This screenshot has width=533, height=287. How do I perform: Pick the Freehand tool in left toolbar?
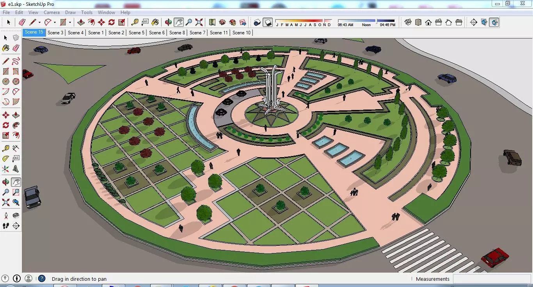tap(16, 61)
